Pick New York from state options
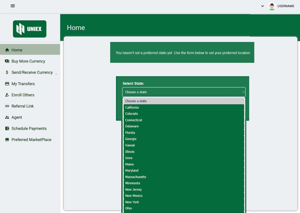The height and width of the screenshot is (213, 300). click(132, 202)
